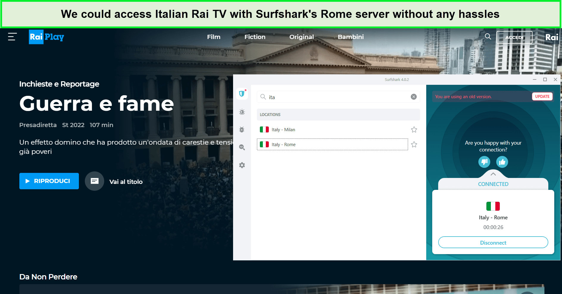Open Surfshark Antivirus bug icon

click(x=242, y=129)
